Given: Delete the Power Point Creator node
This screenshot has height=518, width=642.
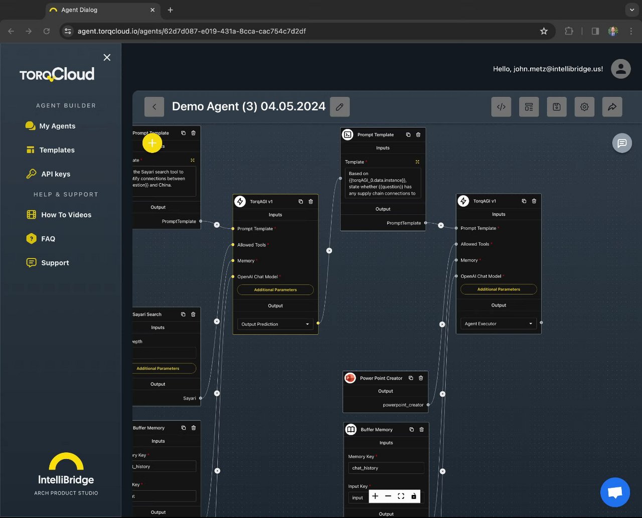Looking at the screenshot, I should coord(421,378).
